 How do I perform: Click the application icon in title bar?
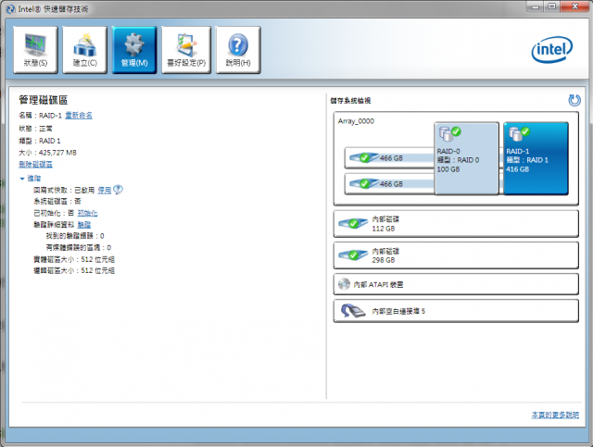pos(10,9)
